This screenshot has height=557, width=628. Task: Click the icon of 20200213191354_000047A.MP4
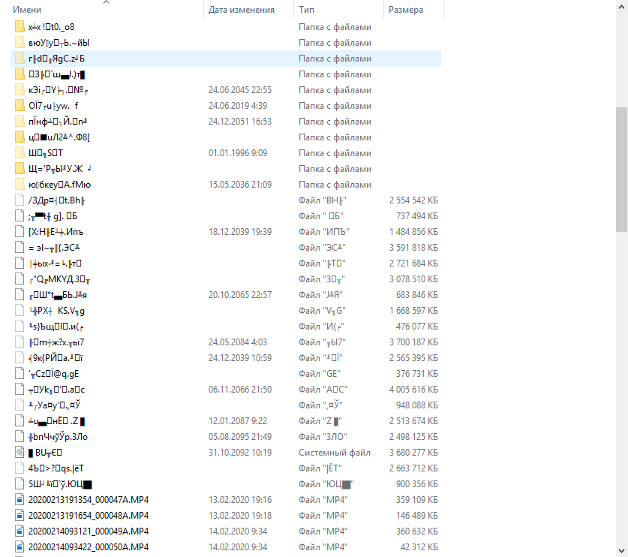[20, 499]
